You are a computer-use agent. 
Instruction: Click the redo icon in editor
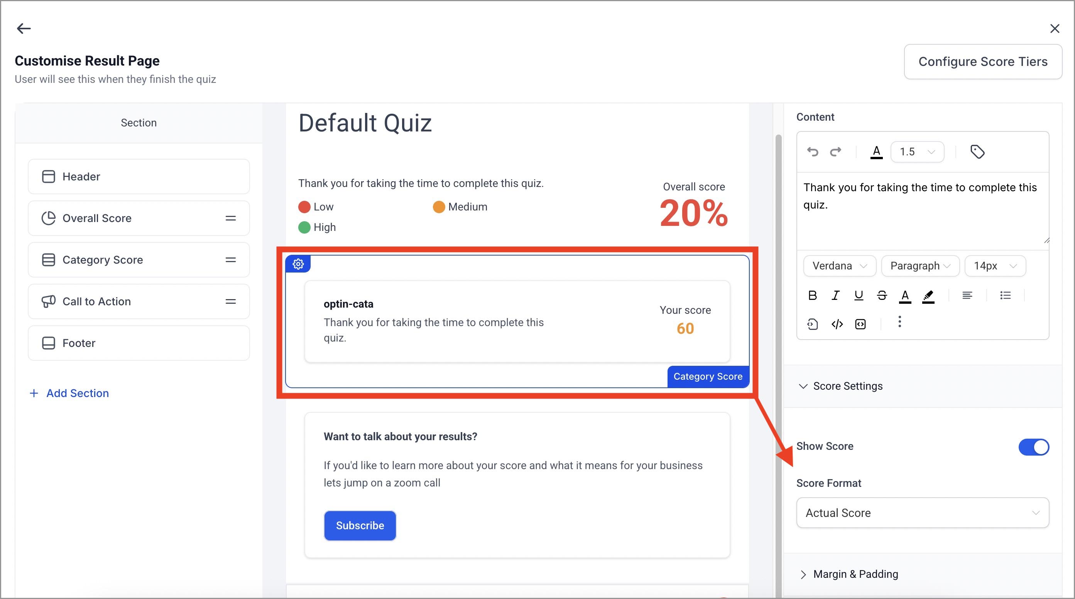click(835, 151)
